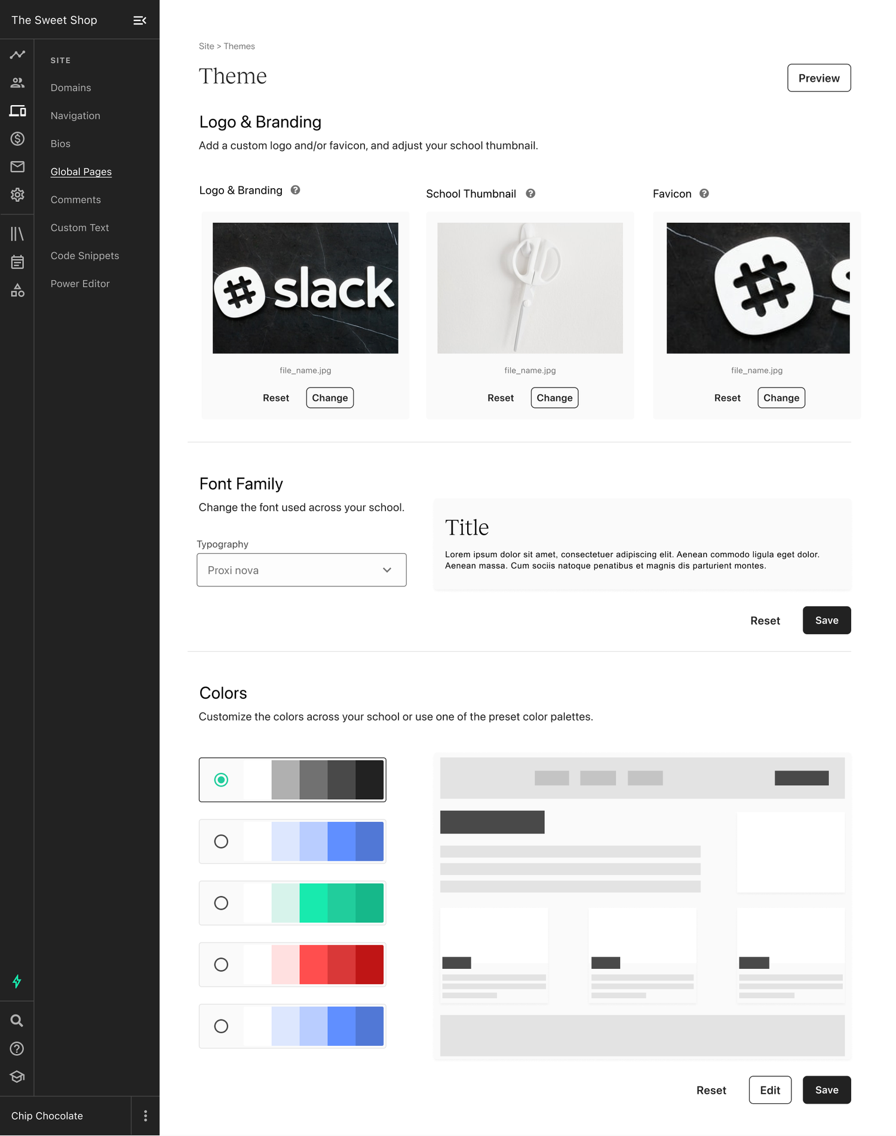
Task: Go to Domains in Site menu
Action: tap(71, 88)
